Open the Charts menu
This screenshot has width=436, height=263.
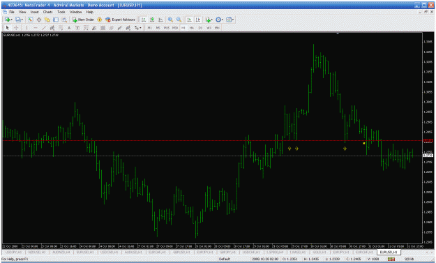pyautogui.click(x=48, y=12)
